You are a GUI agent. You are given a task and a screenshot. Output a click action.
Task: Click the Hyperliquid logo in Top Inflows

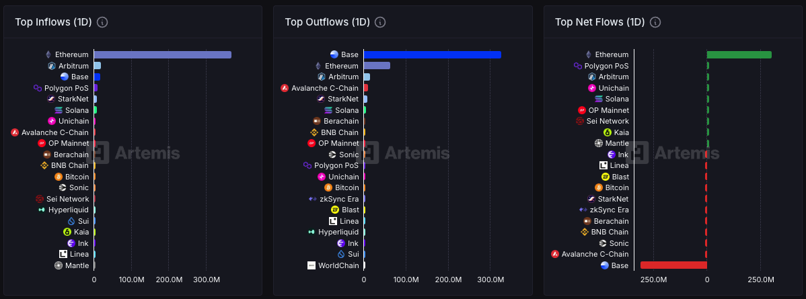[x=42, y=210]
